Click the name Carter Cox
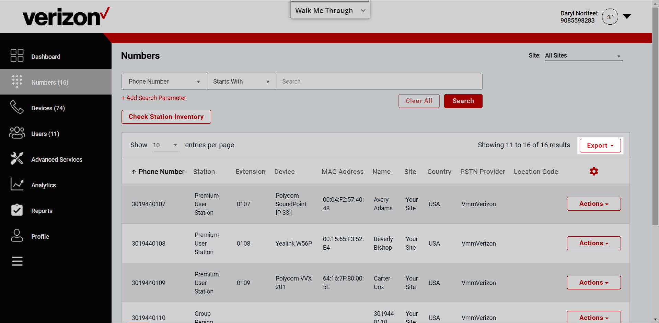The image size is (659, 323). [x=382, y=283]
